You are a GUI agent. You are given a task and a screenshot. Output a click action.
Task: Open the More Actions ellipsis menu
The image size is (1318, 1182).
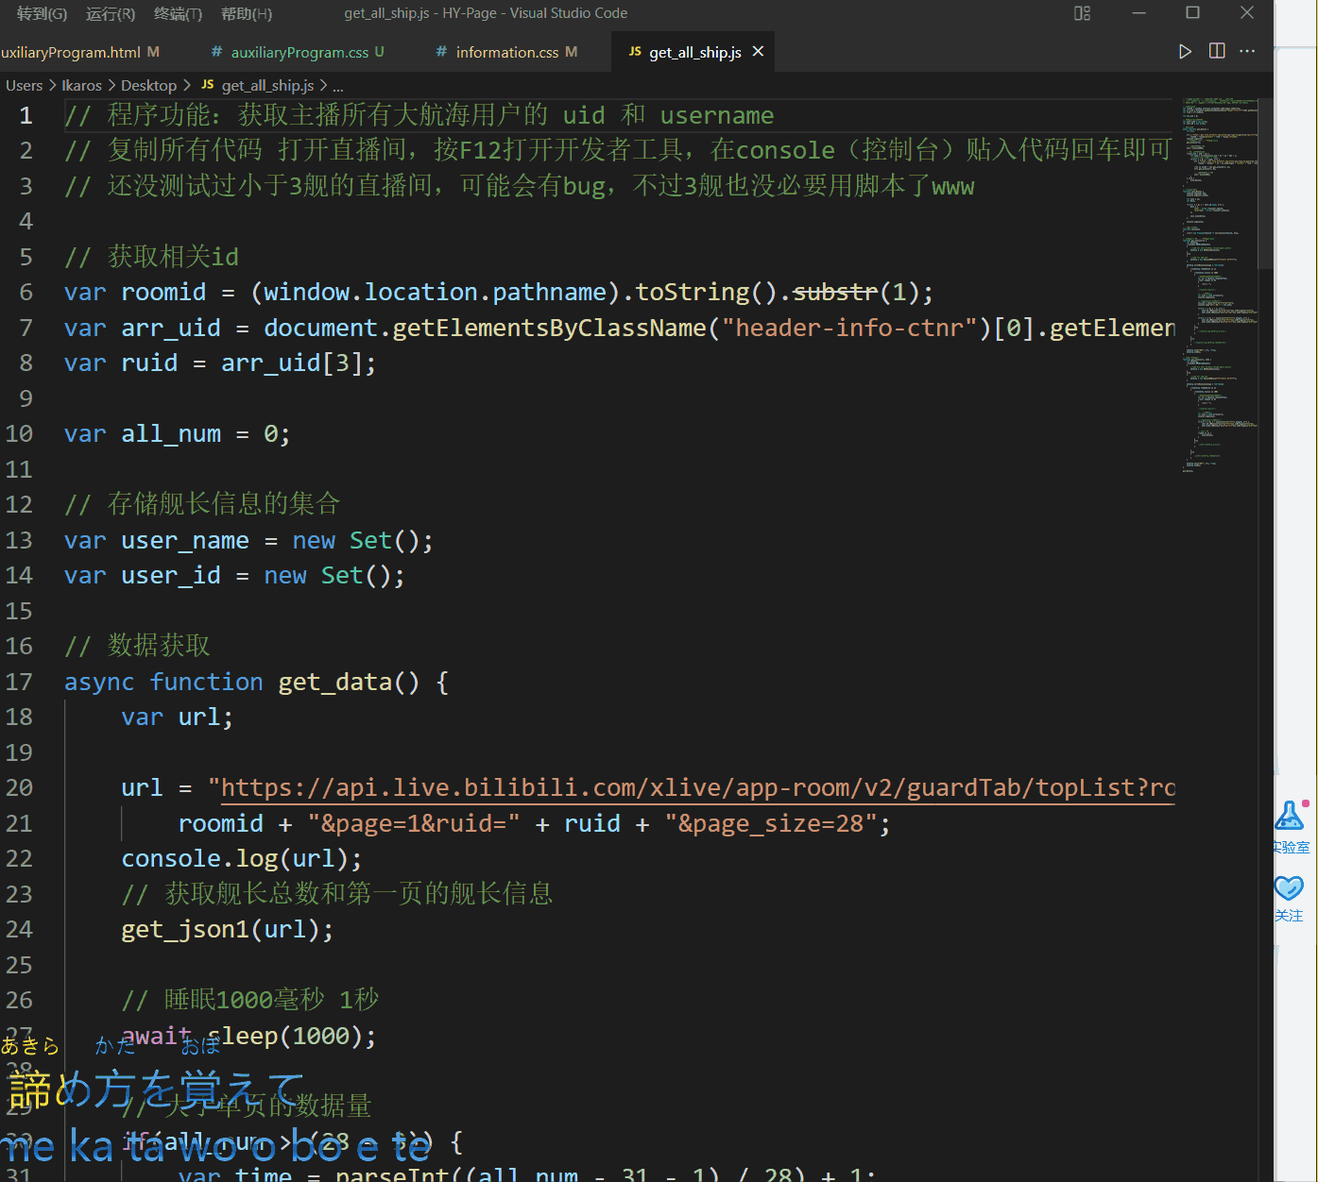1247,52
